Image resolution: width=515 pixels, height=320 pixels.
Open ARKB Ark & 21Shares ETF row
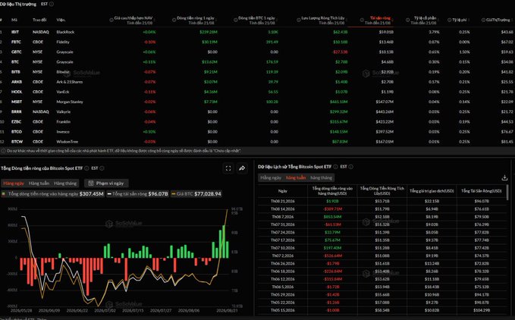pos(258,82)
